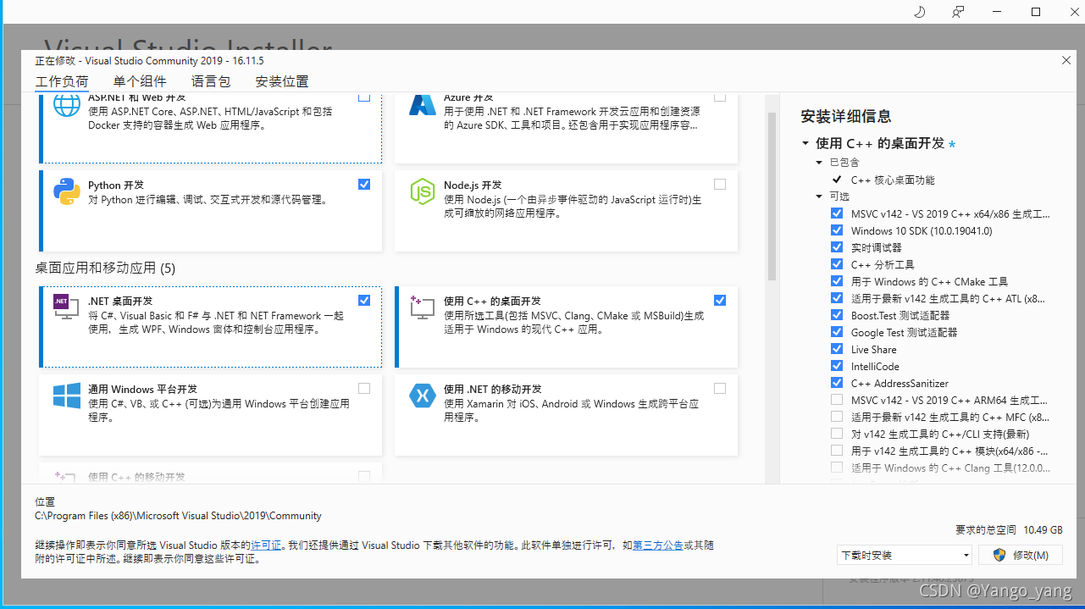1085x609 pixels.
Task: Switch to the 安装位置 tab
Action: 282,81
